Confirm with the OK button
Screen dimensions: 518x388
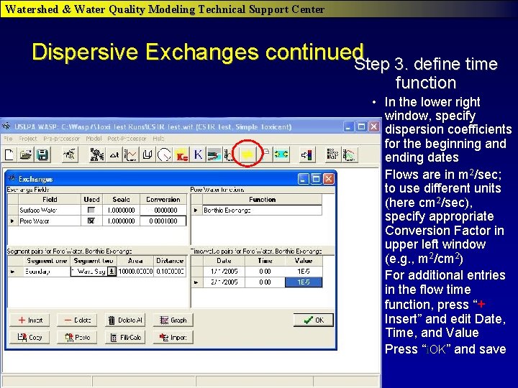(314, 320)
